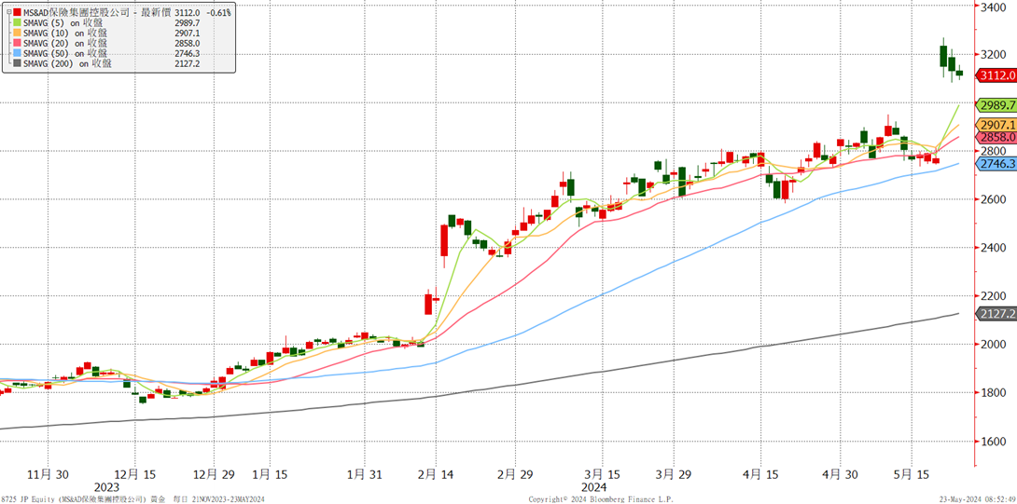
Task: Click the 1800 price axis label
Action: pos(995,393)
